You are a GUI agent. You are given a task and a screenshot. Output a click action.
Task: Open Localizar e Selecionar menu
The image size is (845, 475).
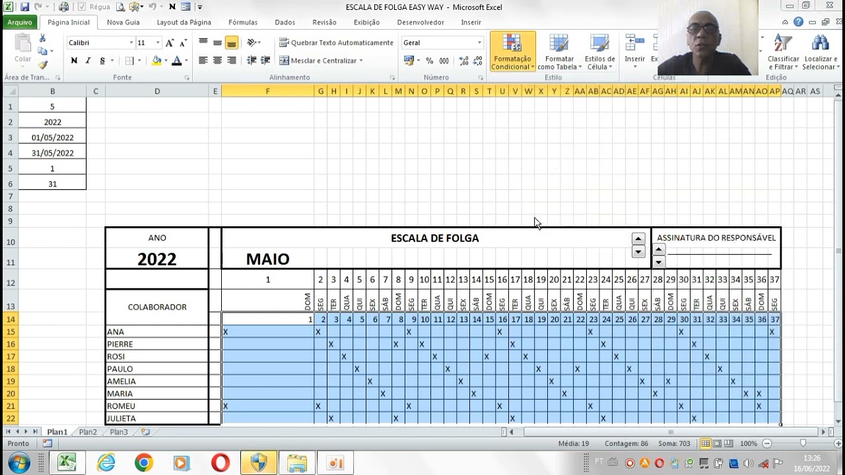[x=820, y=52]
